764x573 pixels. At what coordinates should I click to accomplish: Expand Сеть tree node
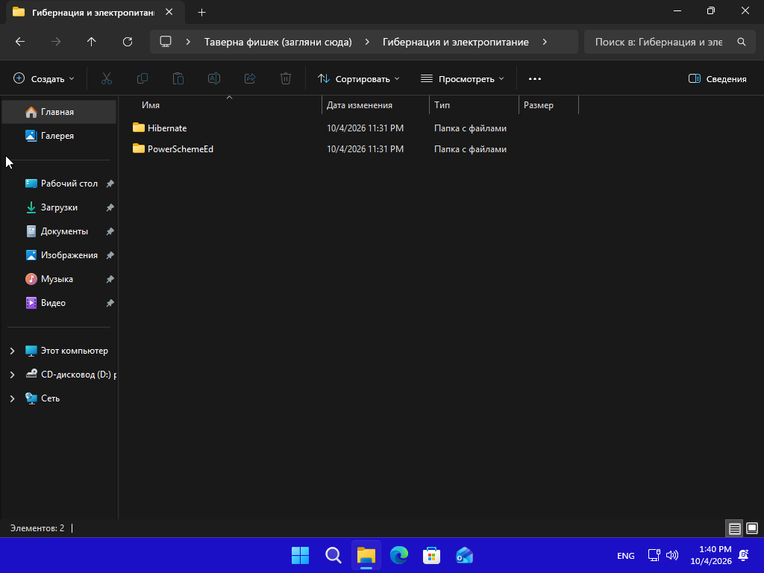(12, 398)
